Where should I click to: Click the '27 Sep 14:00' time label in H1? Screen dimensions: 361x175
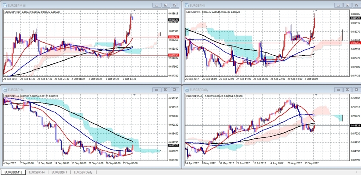click(x=244, y=79)
